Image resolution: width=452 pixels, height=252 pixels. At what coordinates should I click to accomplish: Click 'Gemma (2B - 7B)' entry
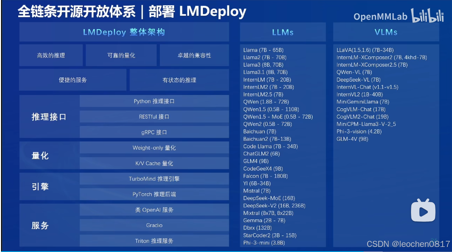[264, 220]
